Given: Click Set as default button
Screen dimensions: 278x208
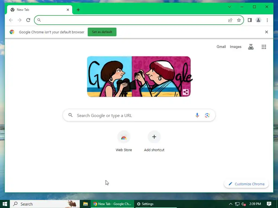Looking at the screenshot, I should [102, 32].
